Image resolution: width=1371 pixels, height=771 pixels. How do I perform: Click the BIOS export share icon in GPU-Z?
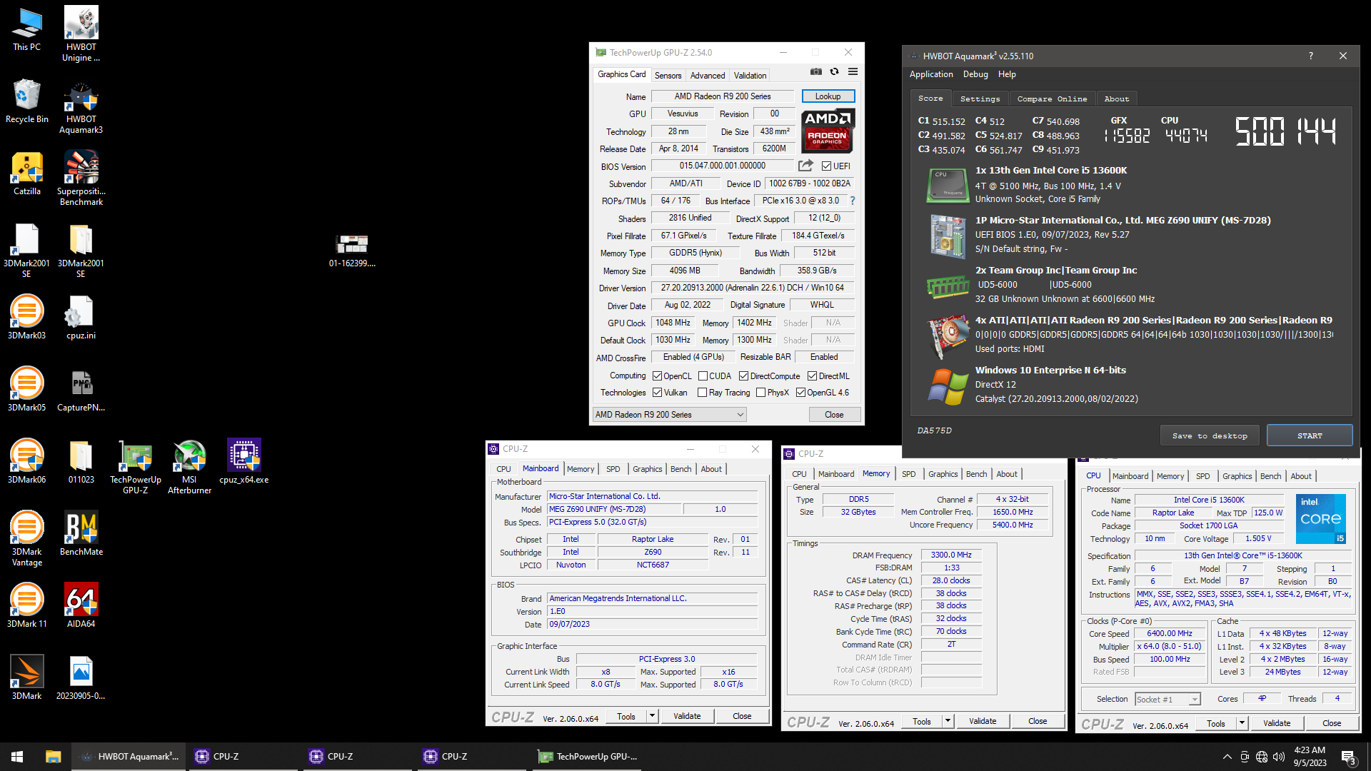click(805, 166)
